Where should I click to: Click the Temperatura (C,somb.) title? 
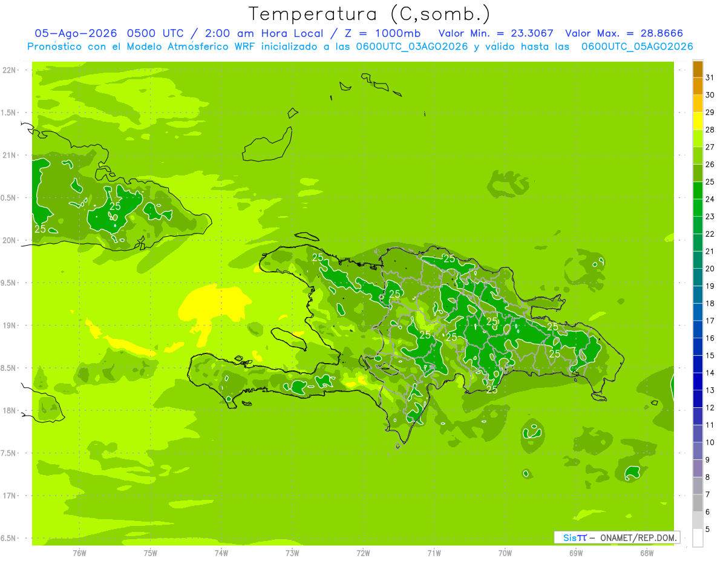370,14
